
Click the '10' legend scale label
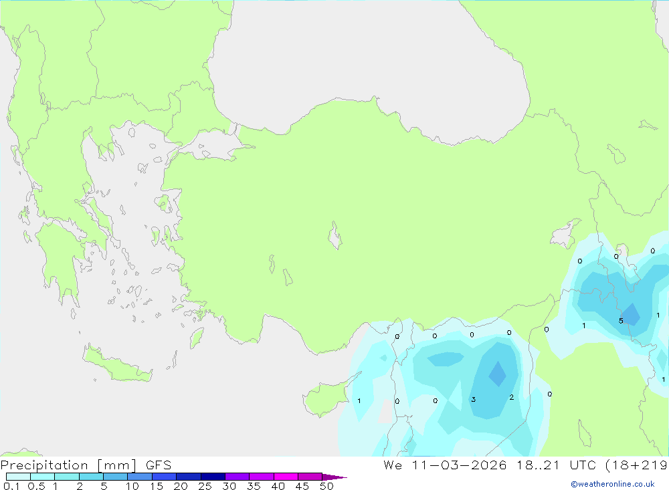click(x=132, y=486)
